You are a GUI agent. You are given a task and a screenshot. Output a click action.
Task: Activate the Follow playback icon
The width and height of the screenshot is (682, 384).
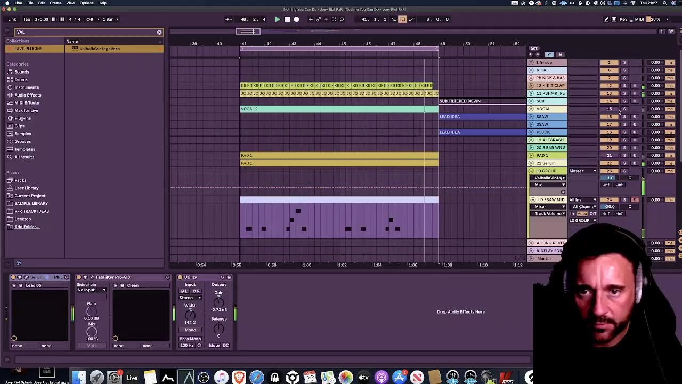point(228,19)
